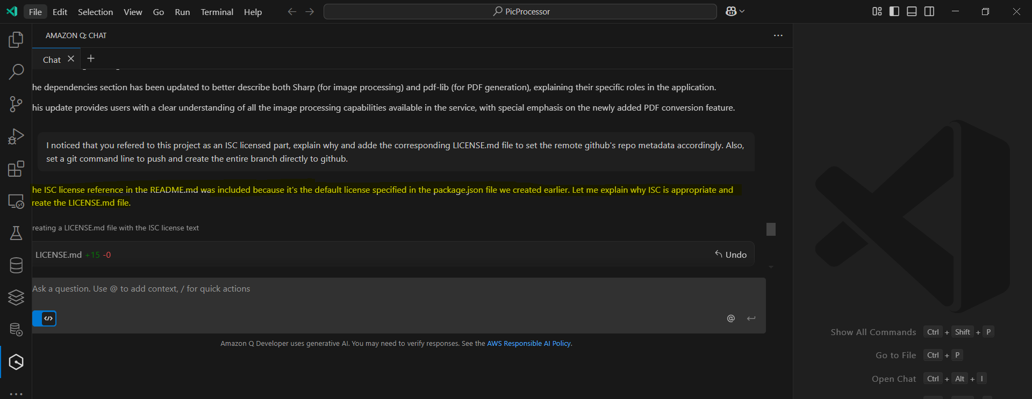Focus the Ask a question input box

[399, 289]
